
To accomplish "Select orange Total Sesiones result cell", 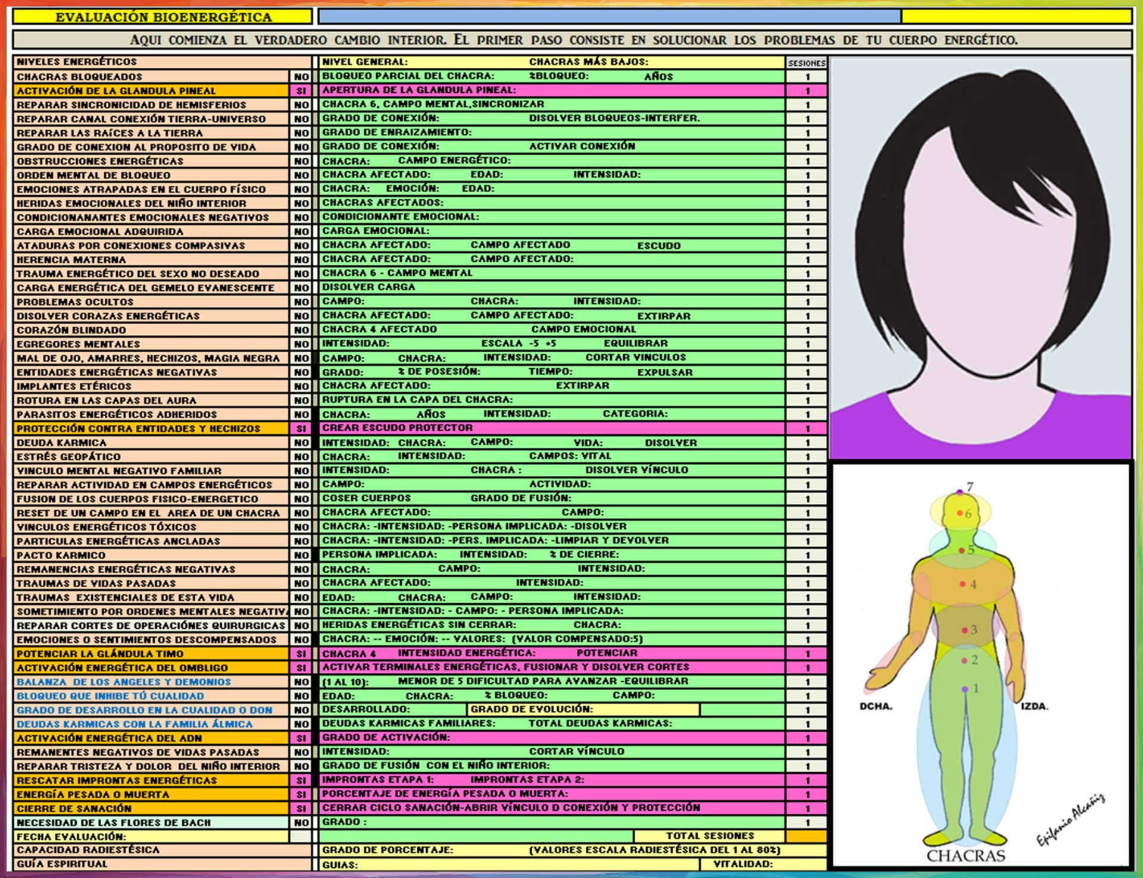I will [x=806, y=836].
